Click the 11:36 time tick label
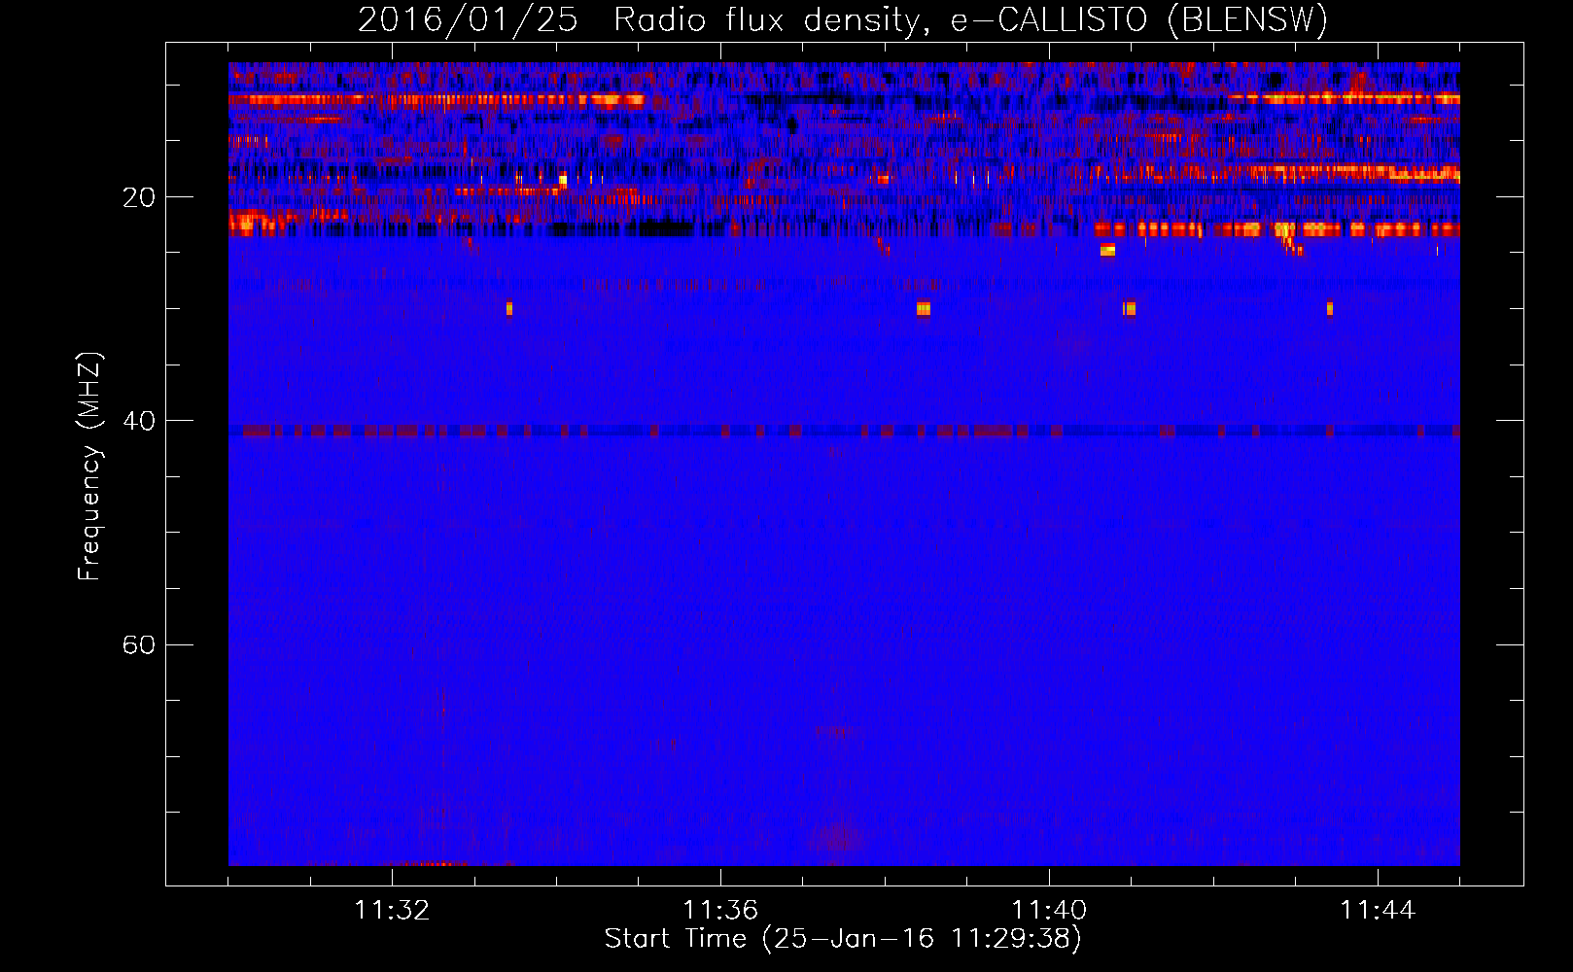 pos(720,911)
